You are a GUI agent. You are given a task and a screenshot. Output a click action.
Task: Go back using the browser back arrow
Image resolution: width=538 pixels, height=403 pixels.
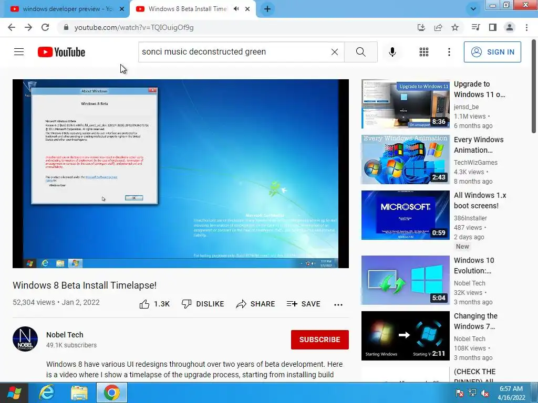12,27
